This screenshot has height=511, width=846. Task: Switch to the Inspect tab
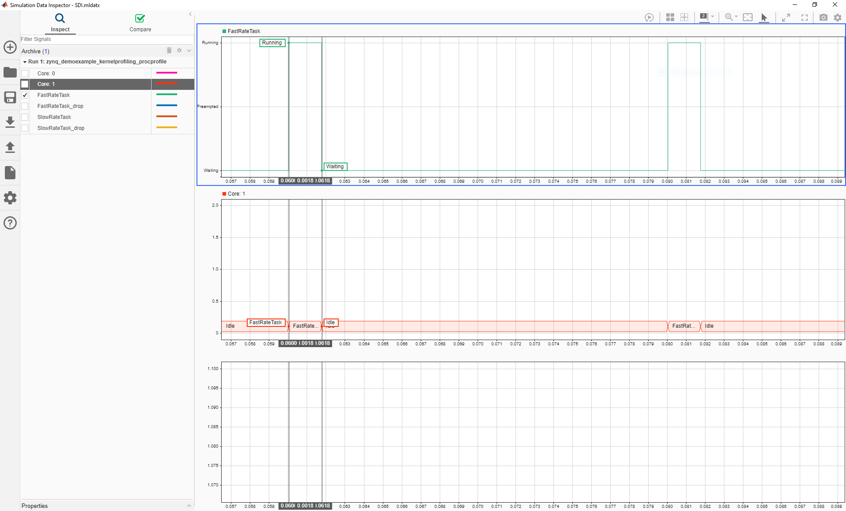[60, 23]
